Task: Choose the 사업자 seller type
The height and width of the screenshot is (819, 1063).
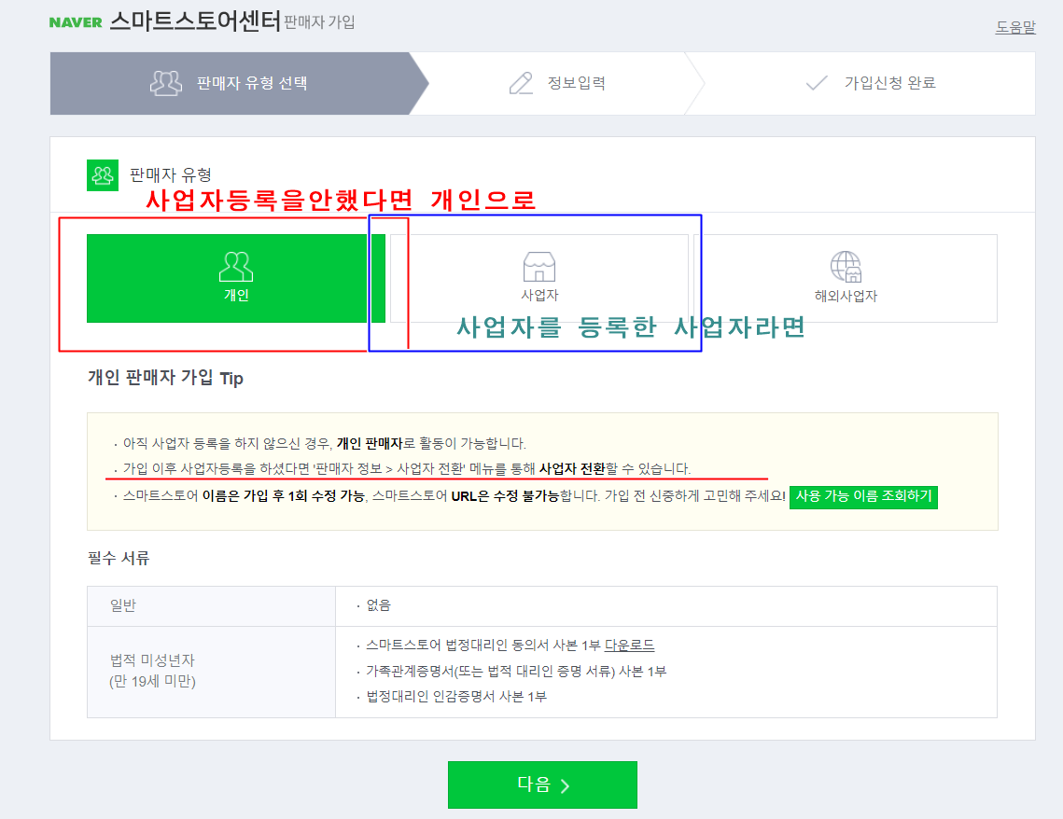Action: point(538,278)
